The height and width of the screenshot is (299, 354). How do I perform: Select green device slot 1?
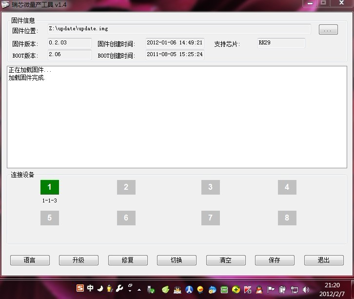(50, 187)
